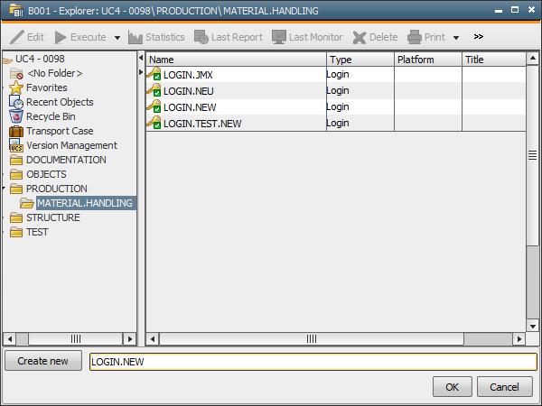The height and width of the screenshot is (406, 542).
Task: Click the Delete X icon
Action: click(x=359, y=37)
